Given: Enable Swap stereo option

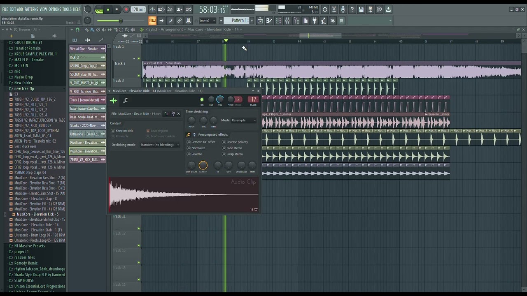Looking at the screenshot, I should point(233,154).
